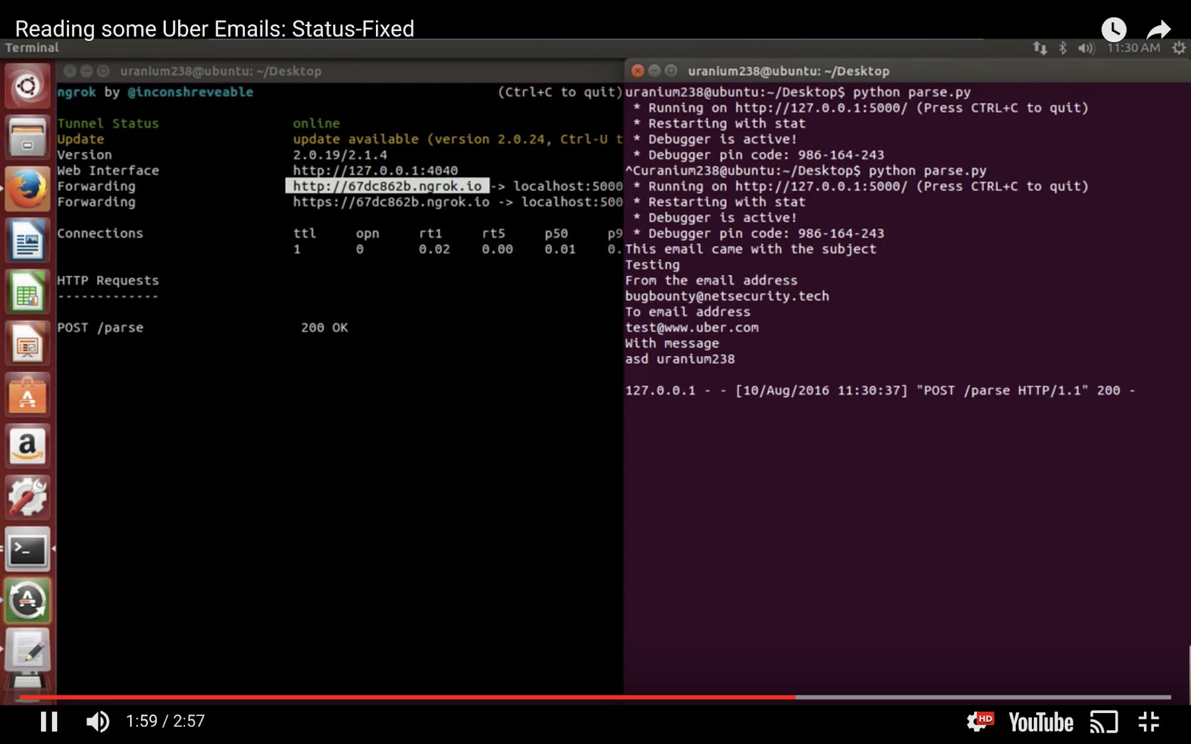Pause the video playback
This screenshot has width=1191, height=744.
click(x=49, y=721)
